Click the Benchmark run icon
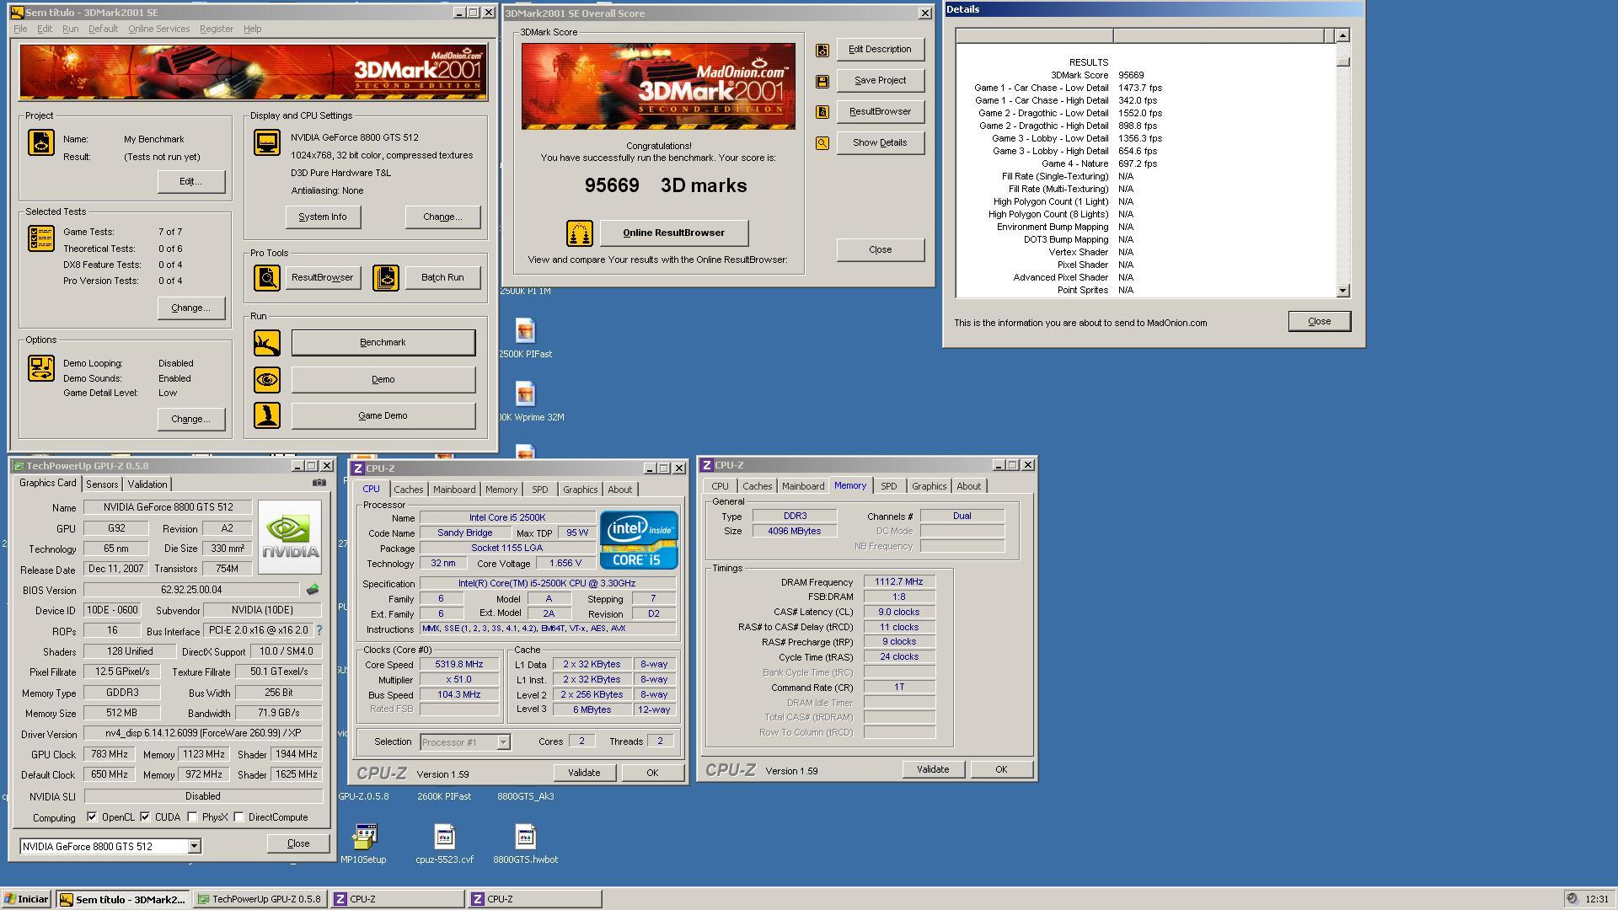 (267, 343)
